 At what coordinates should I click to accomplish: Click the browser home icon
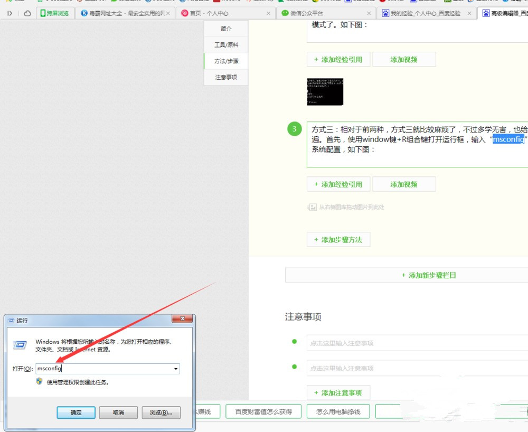28,13
